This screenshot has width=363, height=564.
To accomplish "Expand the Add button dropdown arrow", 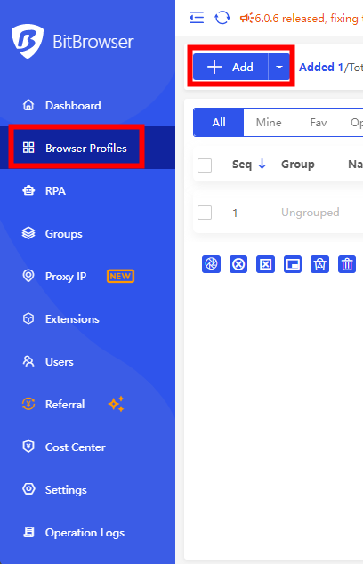I will point(278,67).
